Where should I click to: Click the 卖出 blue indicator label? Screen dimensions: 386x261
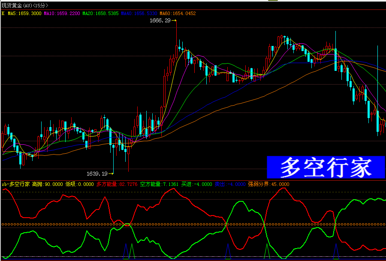pyautogui.click(x=230, y=184)
